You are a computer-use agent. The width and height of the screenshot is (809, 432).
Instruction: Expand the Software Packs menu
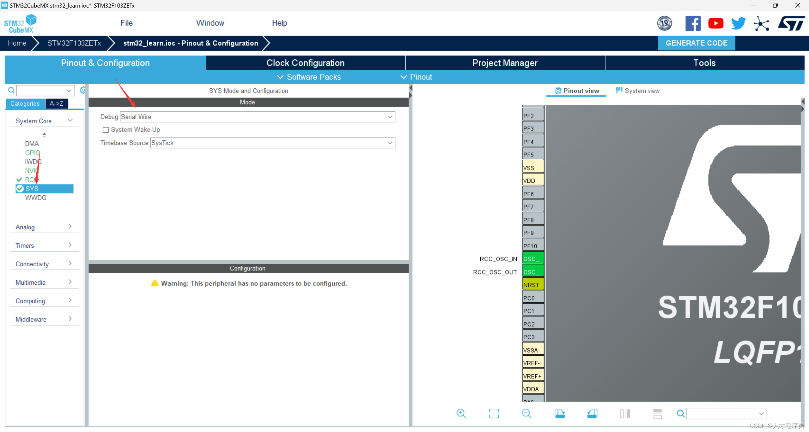click(309, 77)
